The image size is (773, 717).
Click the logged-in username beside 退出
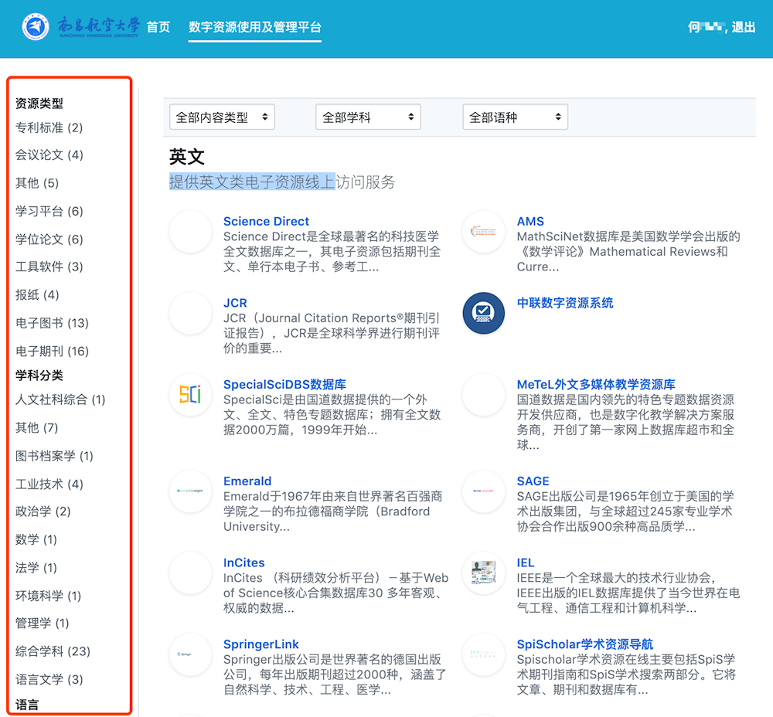(707, 27)
